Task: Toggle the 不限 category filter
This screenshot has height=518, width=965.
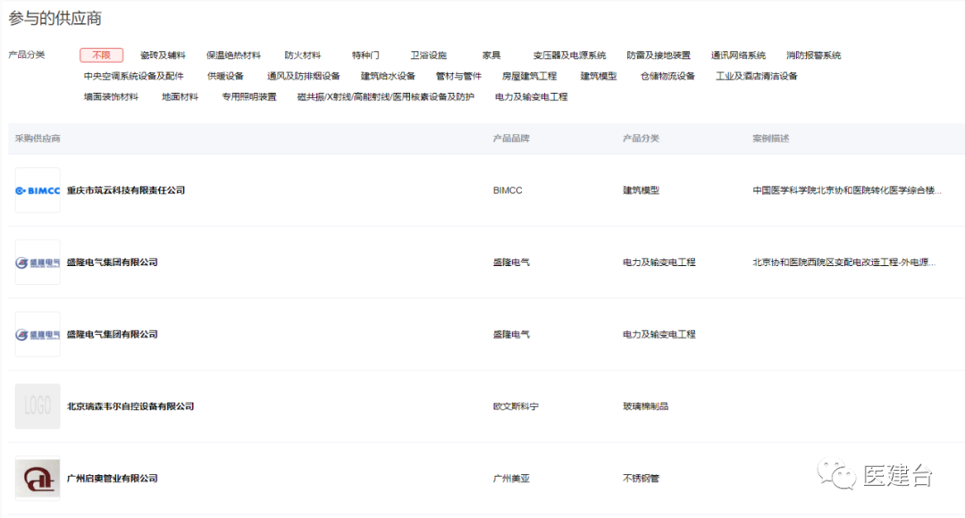Action: [101, 54]
